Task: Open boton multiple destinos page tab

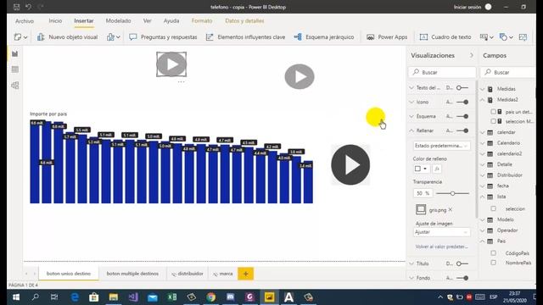Action: coord(132,274)
